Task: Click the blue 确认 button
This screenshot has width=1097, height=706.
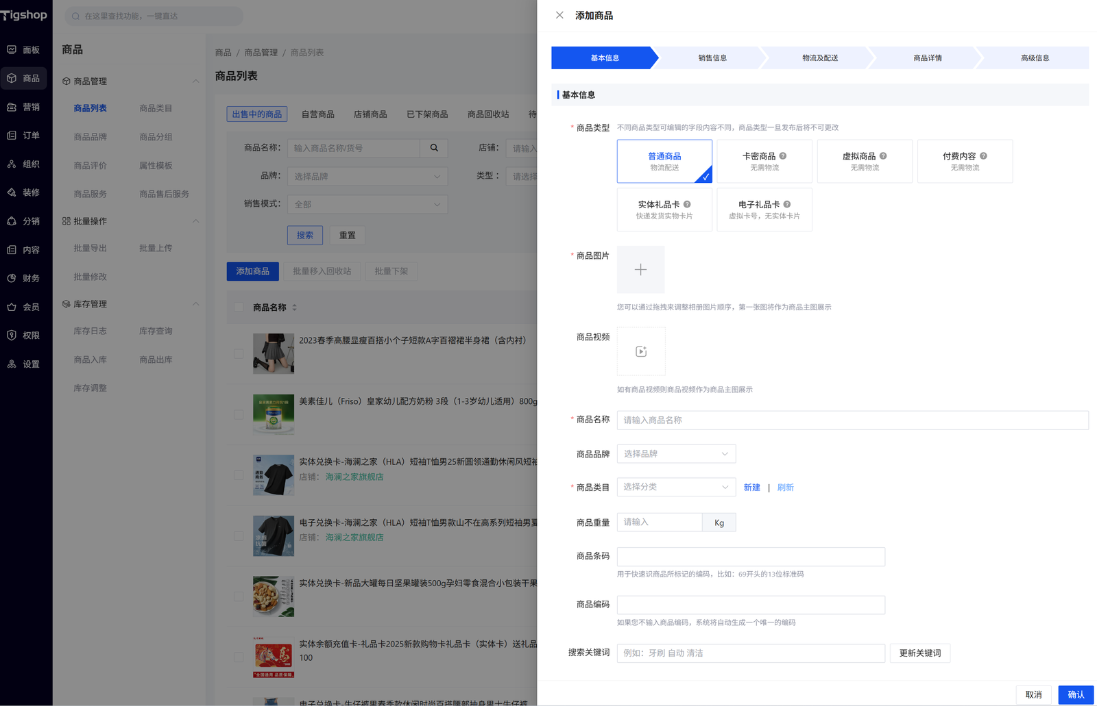Action: point(1075,694)
